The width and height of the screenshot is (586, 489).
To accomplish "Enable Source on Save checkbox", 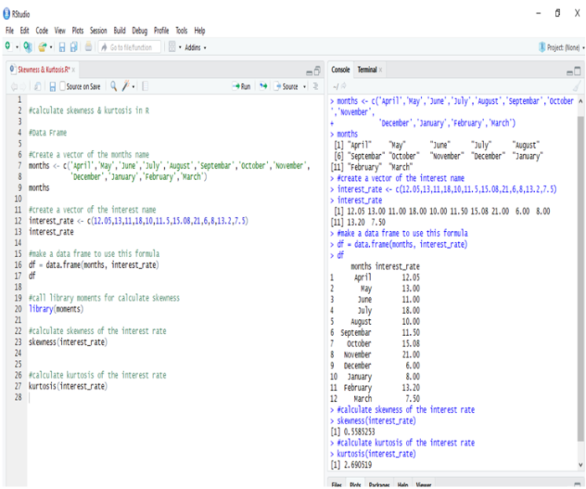I will (63, 86).
